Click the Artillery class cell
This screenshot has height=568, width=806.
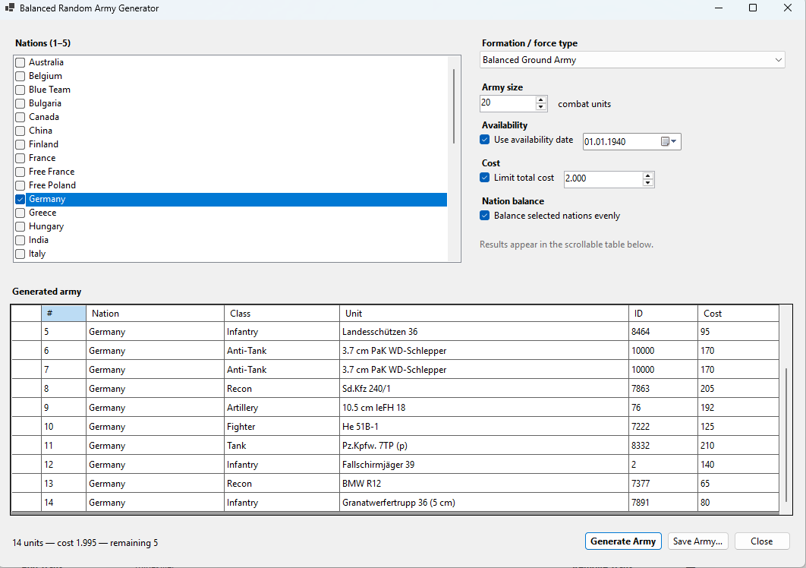(282, 408)
